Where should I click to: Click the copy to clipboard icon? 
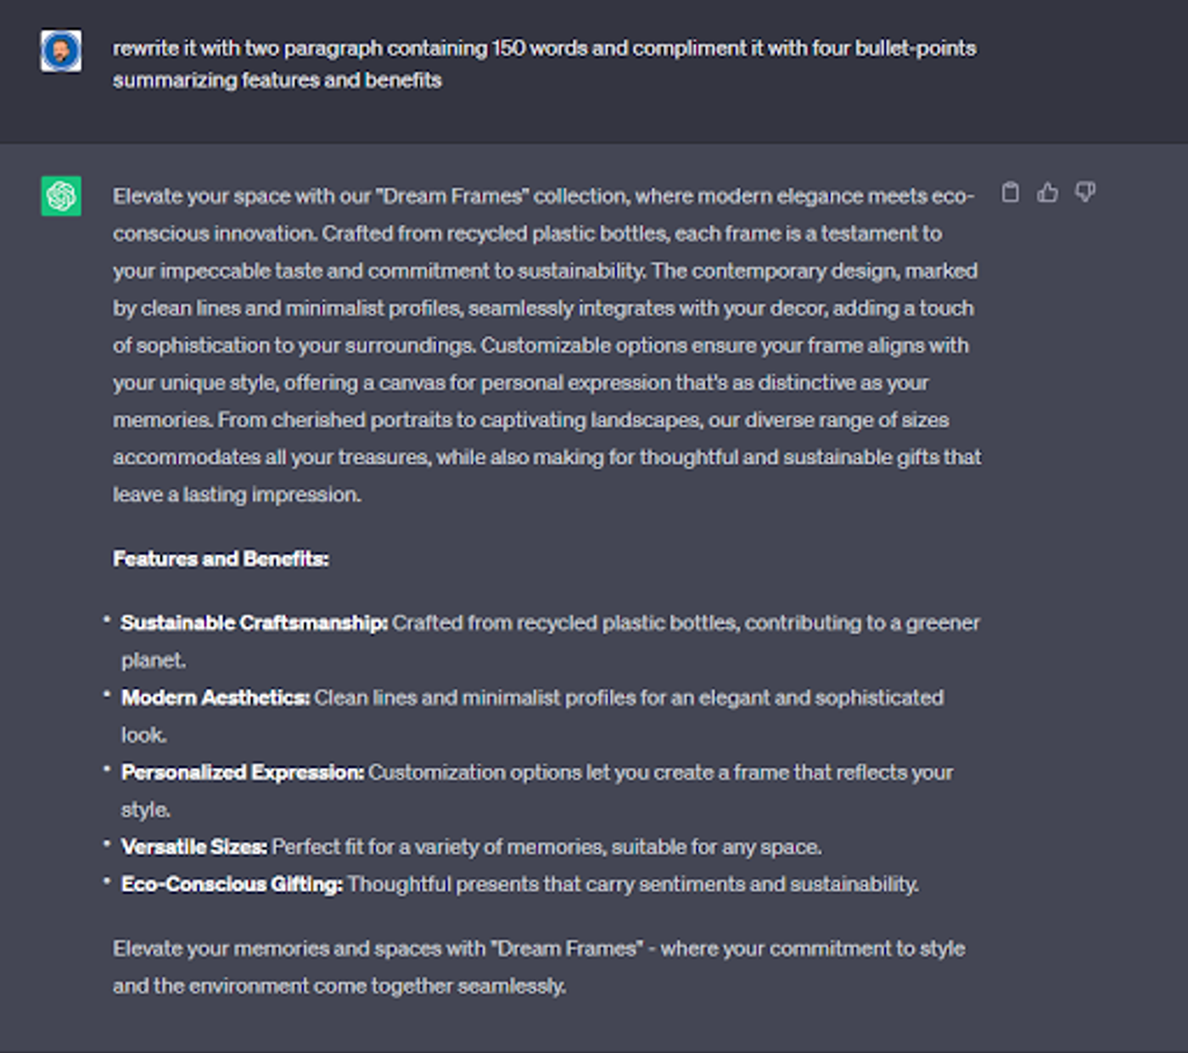[1010, 193]
